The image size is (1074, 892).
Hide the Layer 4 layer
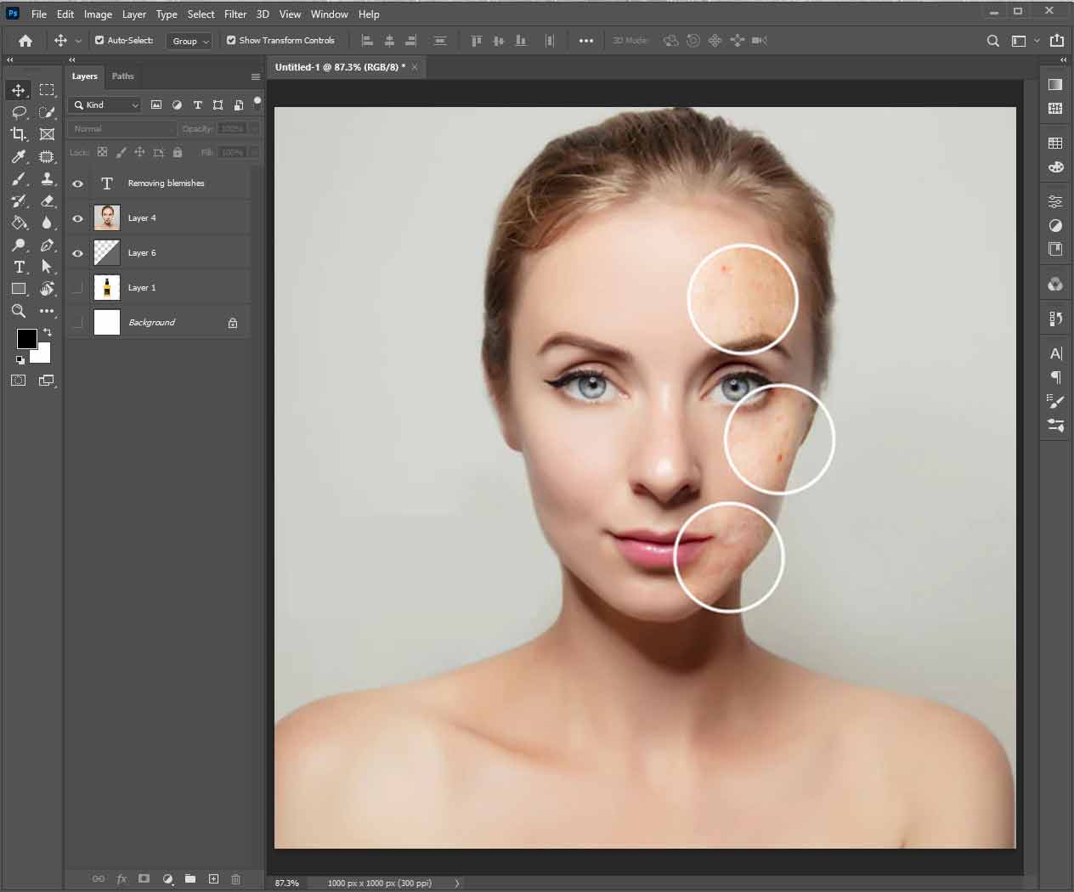point(77,218)
